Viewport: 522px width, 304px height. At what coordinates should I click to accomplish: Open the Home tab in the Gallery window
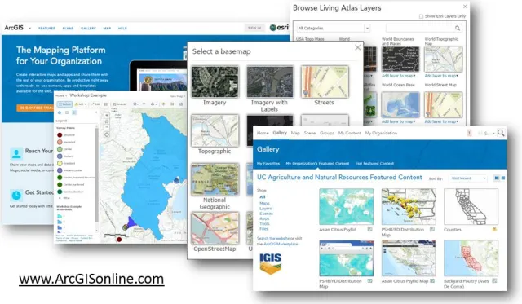coord(263,133)
